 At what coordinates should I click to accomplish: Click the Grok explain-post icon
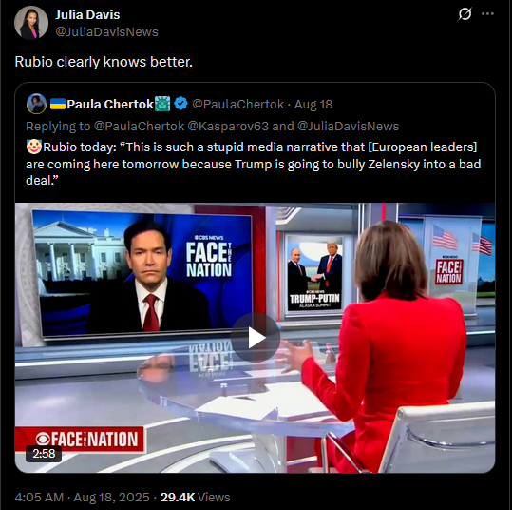coord(465,13)
